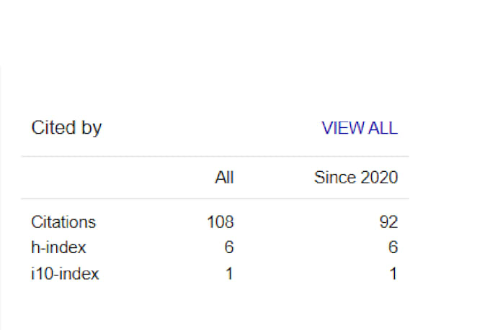This screenshot has height=330, width=490.
Task: Select the Since 2020 column header
Action: (356, 178)
